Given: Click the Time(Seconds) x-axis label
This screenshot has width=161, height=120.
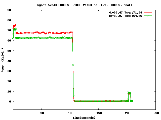Looking at the screenshot, I should tap(84, 118).
